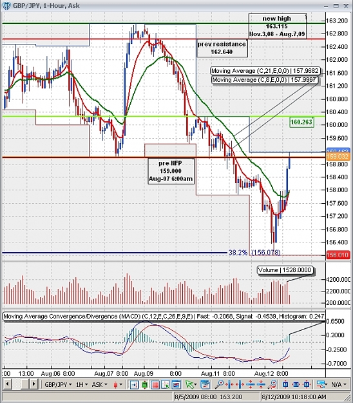Image resolution: width=353 pixels, height=403 pixels.
Task: Click the middle blue box layout icon
Action: tap(296, 385)
